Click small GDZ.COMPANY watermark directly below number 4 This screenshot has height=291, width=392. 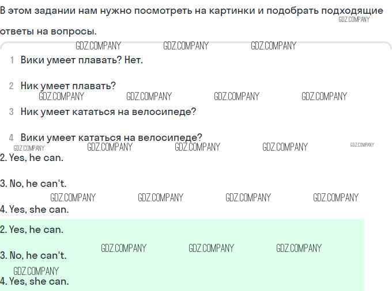(29, 148)
